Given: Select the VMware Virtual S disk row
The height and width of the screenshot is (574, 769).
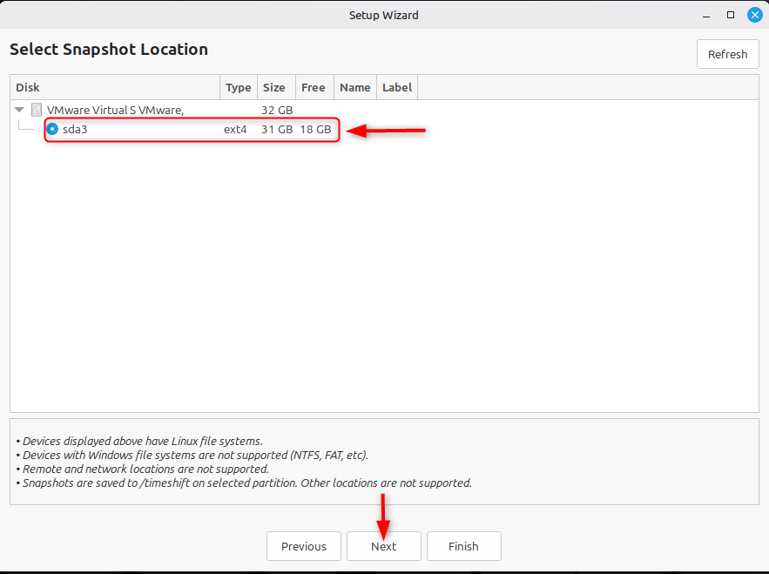Looking at the screenshot, I should (114, 111).
